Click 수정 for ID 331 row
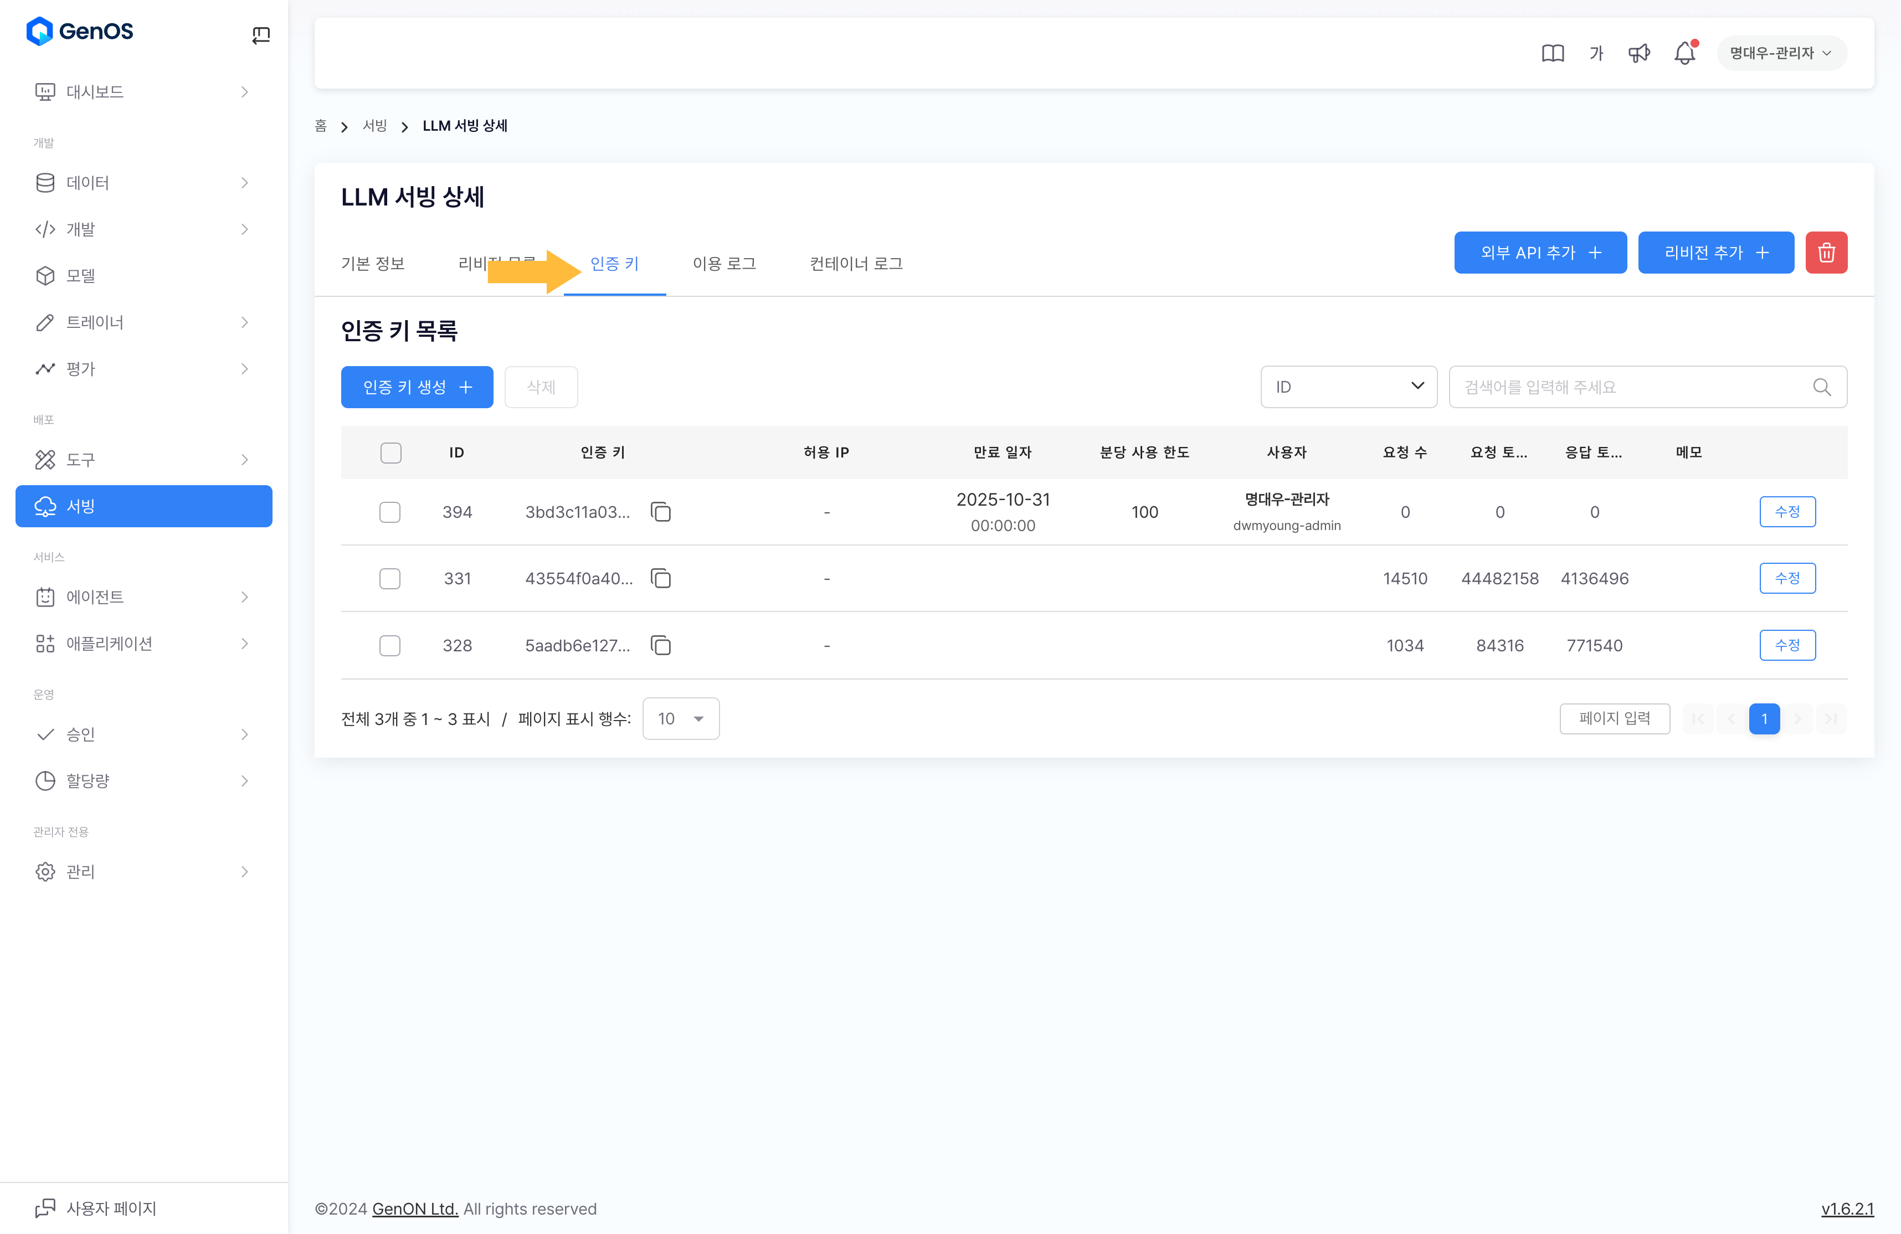The image size is (1901, 1234). coord(1787,578)
